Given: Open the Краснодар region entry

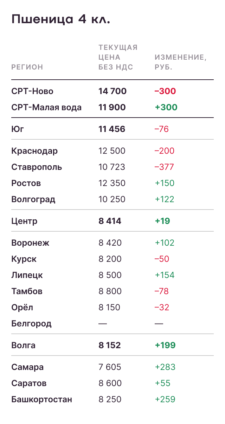Looking at the screenshot, I should pyautogui.click(x=34, y=151).
